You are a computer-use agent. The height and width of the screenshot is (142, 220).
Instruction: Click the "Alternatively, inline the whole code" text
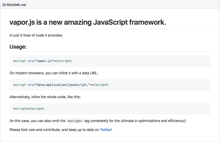[x=45, y=97]
